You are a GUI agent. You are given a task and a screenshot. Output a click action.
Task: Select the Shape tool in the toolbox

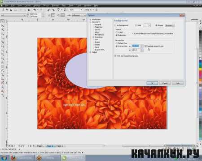click(x=2, y=26)
